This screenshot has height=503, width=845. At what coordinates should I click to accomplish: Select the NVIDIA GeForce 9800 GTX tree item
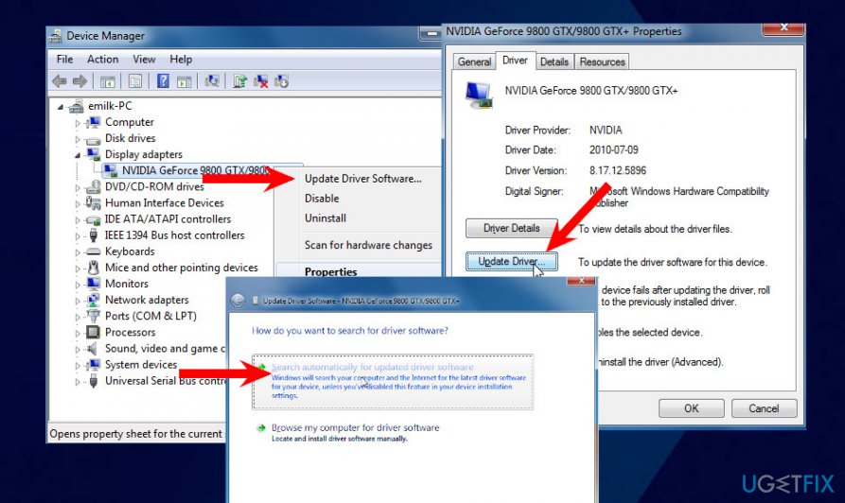[195, 171]
